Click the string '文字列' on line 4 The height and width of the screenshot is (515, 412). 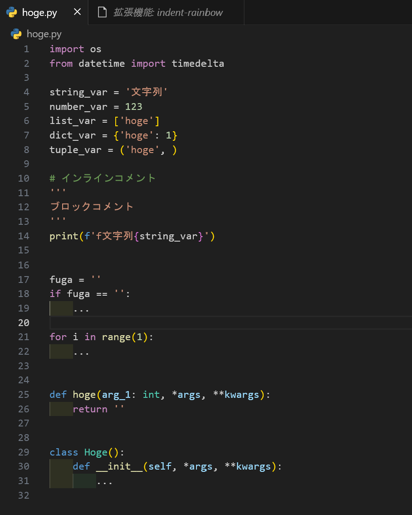[x=146, y=92]
